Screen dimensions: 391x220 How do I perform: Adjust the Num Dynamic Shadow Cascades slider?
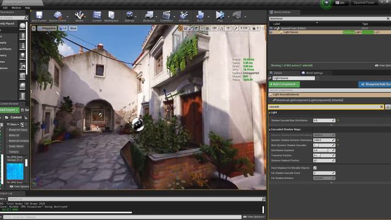point(324,145)
